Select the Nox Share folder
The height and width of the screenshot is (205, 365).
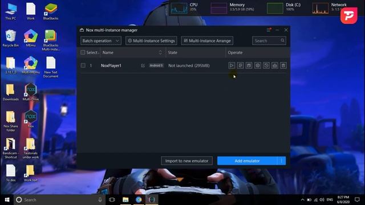click(11, 121)
